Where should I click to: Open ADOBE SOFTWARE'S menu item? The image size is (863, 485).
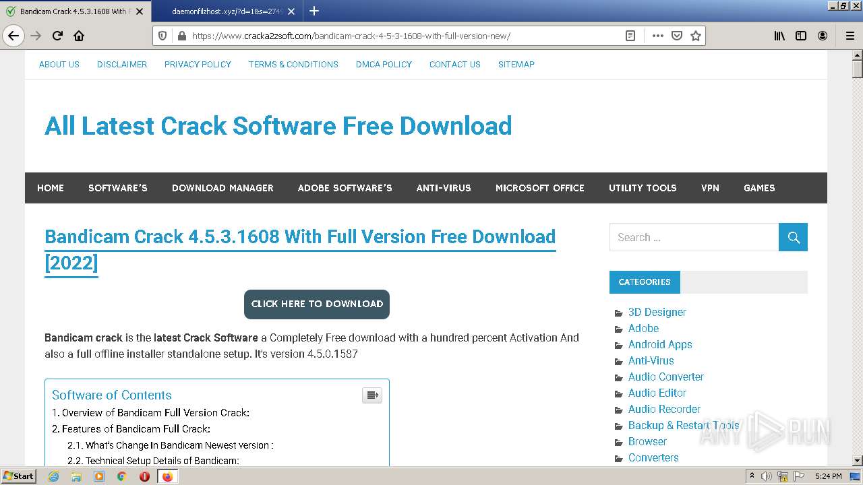(345, 188)
